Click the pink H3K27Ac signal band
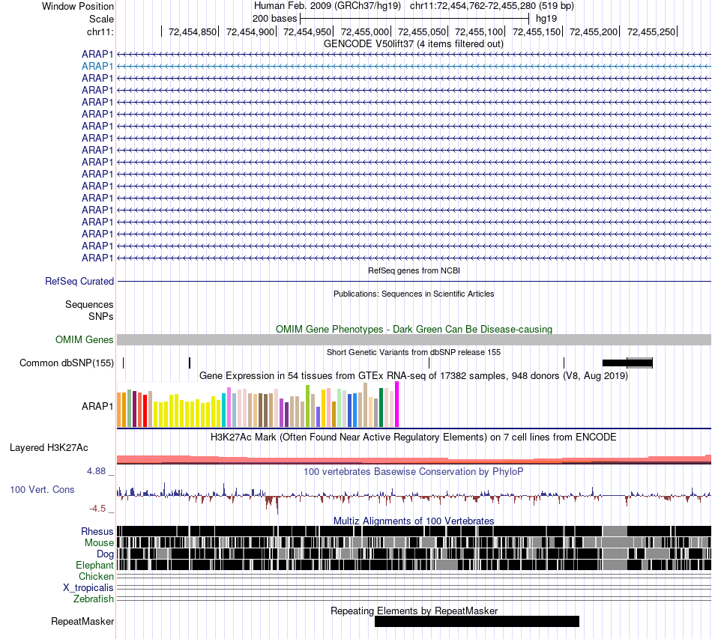 pos(414,459)
